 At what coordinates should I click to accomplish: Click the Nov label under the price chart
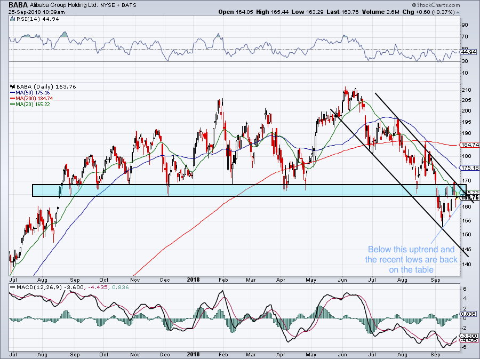click(135, 280)
